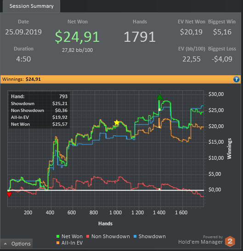
Task: Click the Biggest Loss value -$4,09
Action: tap(222, 59)
